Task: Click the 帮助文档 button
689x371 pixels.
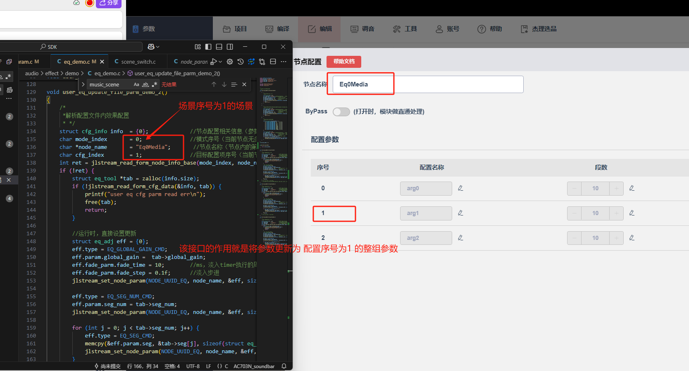Action: (344, 62)
